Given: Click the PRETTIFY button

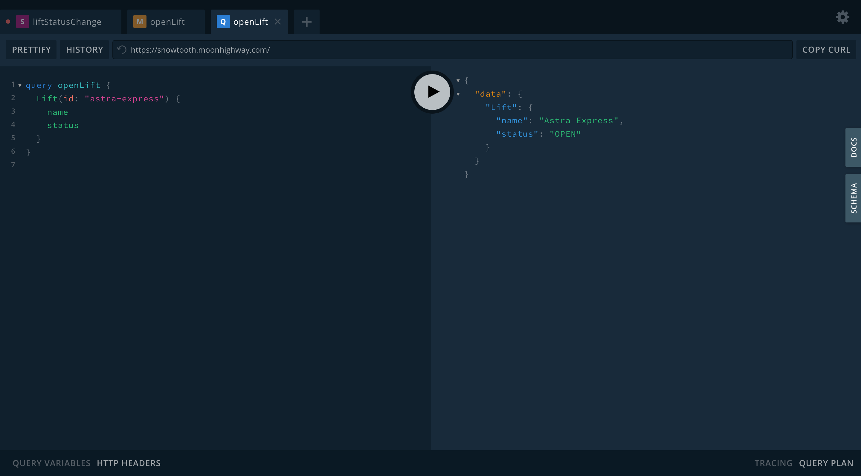Looking at the screenshot, I should coord(31,50).
